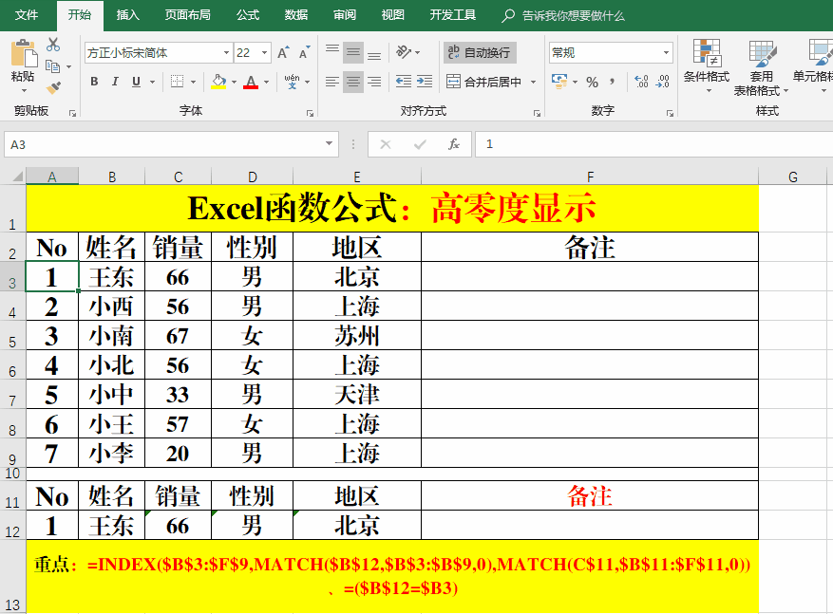Switch to the 审阅 tab
Image resolution: width=833 pixels, height=614 pixels.
(x=344, y=15)
